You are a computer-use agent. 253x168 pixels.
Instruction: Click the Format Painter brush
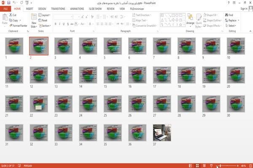pos(11,26)
